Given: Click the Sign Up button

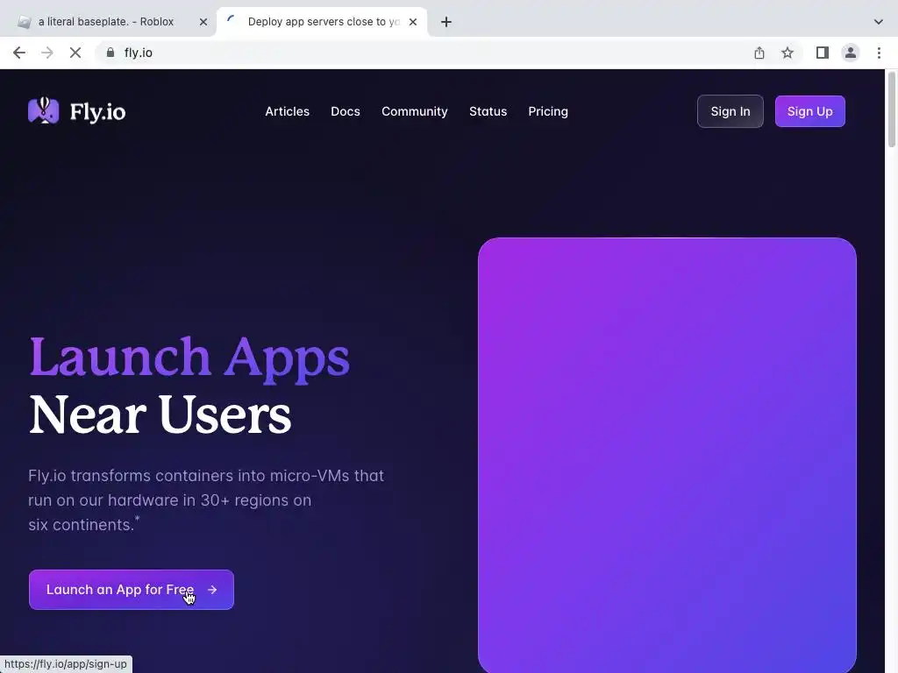Looking at the screenshot, I should [809, 111].
